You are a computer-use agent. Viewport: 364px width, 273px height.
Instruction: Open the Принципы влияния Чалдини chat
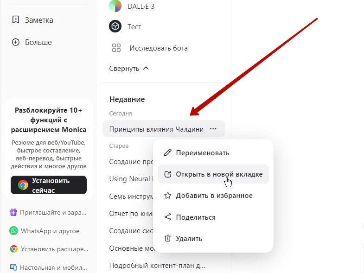tap(156, 129)
